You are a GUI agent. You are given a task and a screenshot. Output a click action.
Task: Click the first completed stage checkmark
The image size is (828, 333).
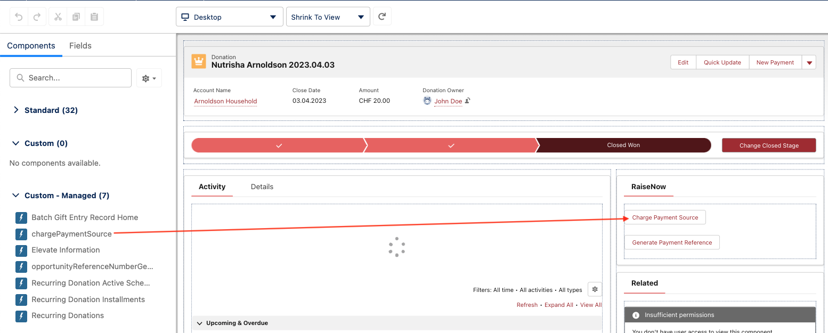tap(279, 145)
